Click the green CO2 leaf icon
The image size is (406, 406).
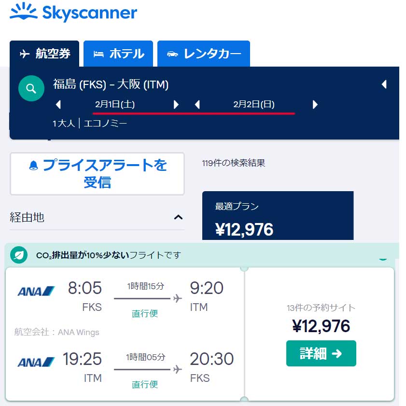coord(19,255)
